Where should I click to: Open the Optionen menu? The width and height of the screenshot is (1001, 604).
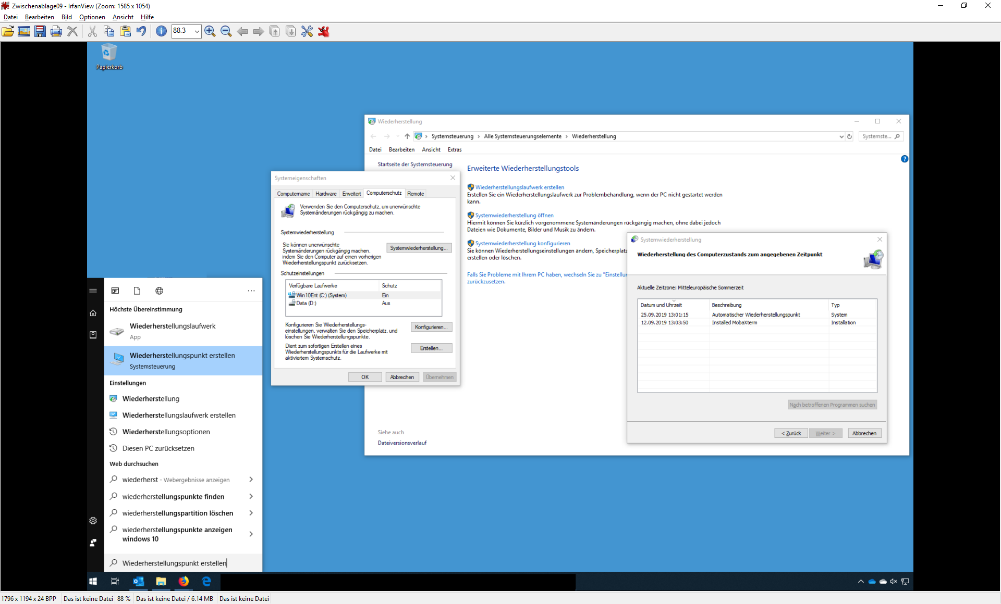click(x=92, y=17)
